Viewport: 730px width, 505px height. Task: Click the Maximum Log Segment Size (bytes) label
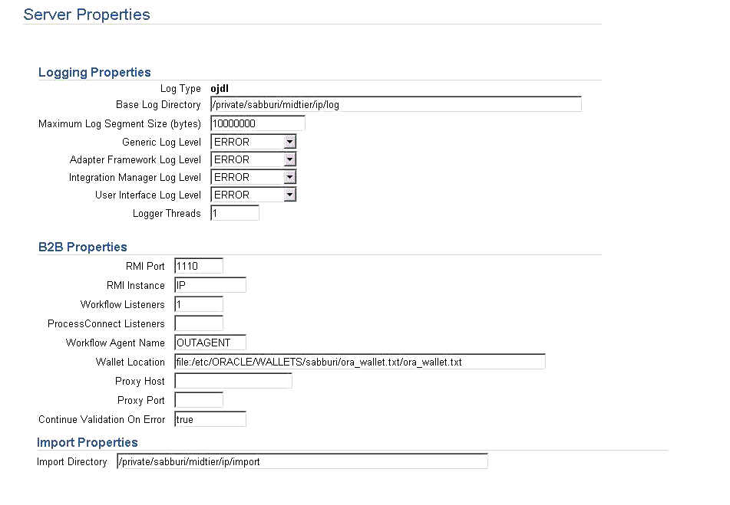point(120,123)
